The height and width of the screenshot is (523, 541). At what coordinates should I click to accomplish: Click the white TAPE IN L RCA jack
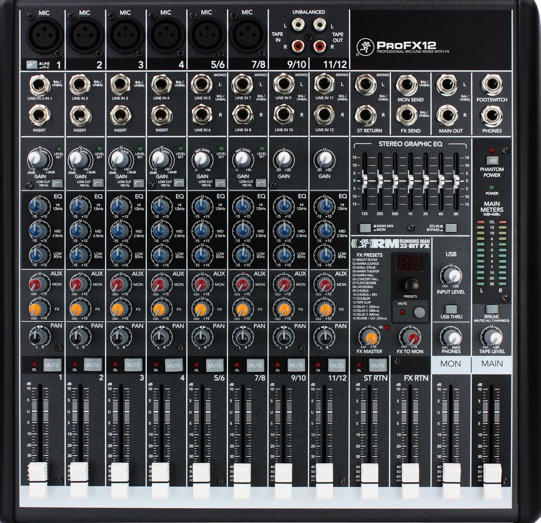tap(298, 24)
